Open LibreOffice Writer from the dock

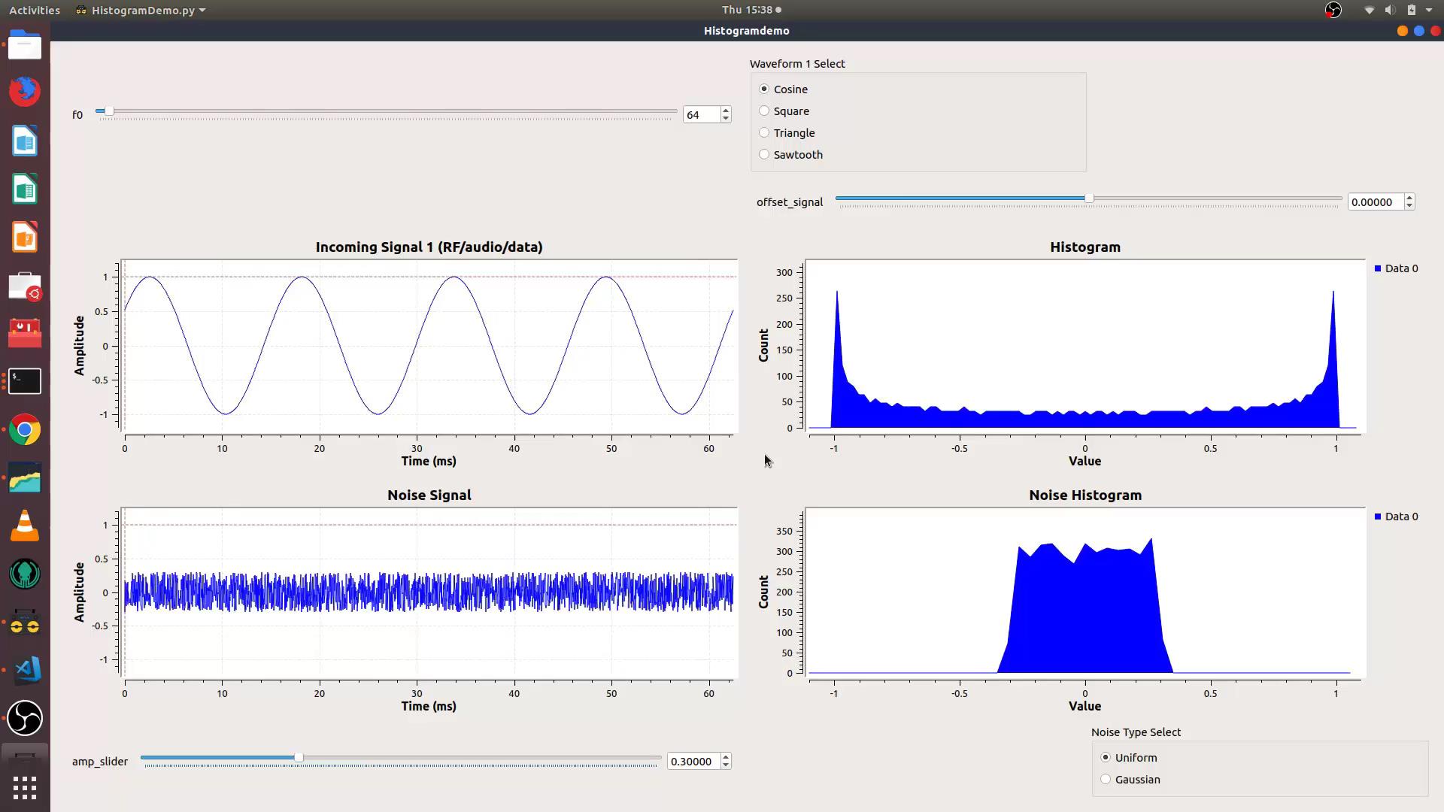coord(25,141)
